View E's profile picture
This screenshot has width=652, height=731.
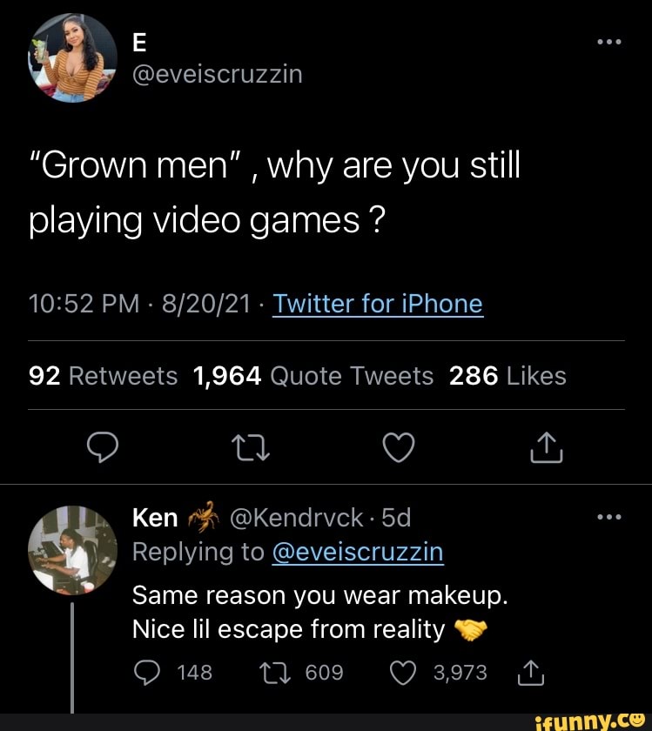[x=72, y=57]
